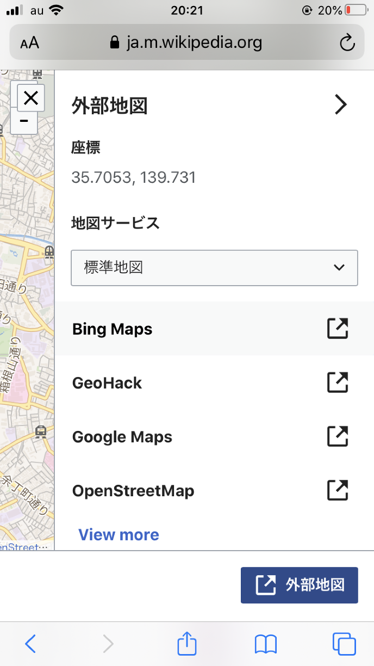This screenshot has height=666, width=374.
Task: Open Safari reader text size AA menu
Action: click(30, 42)
